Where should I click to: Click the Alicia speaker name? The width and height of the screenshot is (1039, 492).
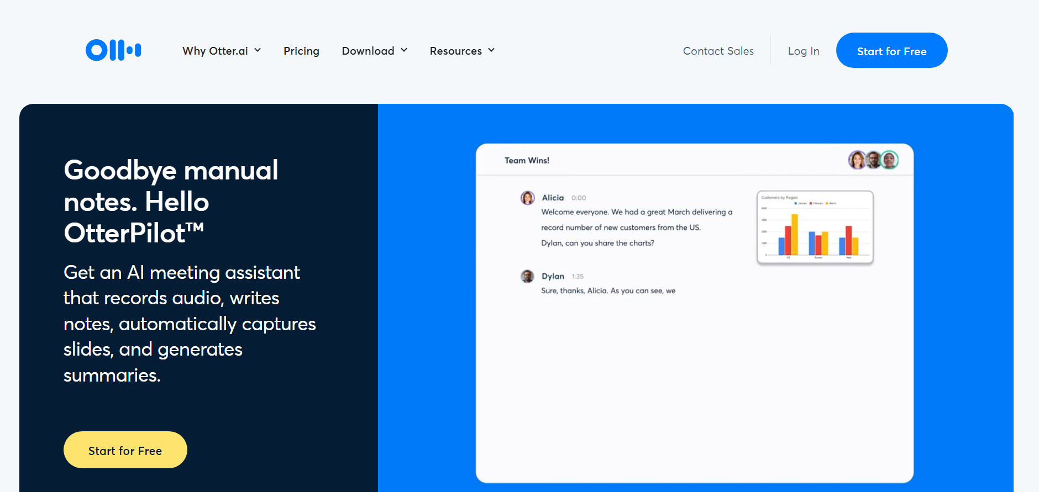pyautogui.click(x=553, y=198)
